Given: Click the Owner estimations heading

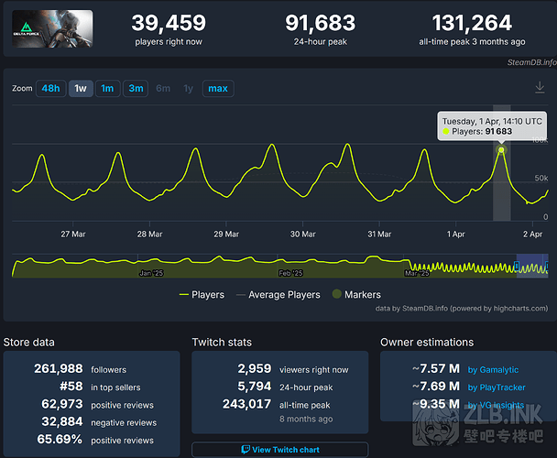Looking at the screenshot, I should point(427,343).
